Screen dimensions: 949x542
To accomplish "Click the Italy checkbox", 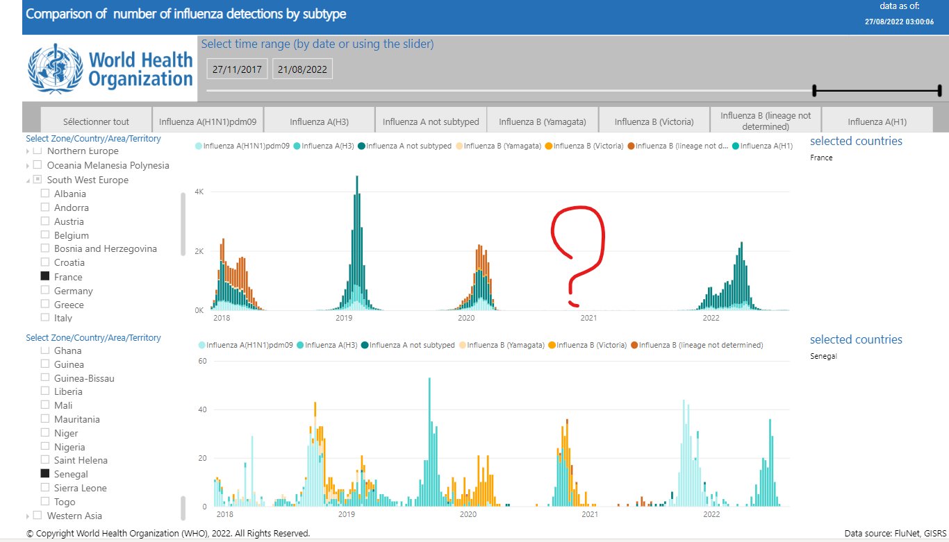I will [45, 317].
